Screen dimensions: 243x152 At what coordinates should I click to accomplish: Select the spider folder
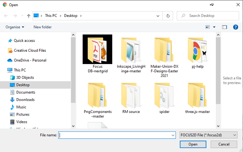click(164, 98)
